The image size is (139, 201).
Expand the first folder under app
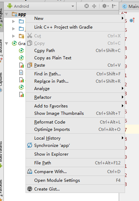pos(14,21)
